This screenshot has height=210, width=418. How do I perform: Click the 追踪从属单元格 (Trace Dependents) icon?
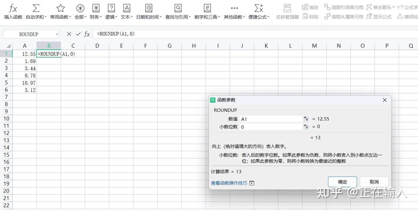click(344, 17)
